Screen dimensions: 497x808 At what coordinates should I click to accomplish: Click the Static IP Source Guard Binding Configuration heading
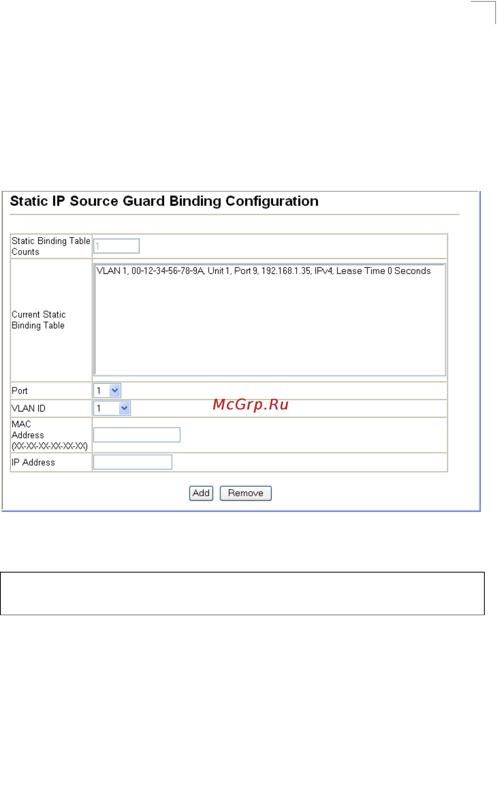coord(164,201)
